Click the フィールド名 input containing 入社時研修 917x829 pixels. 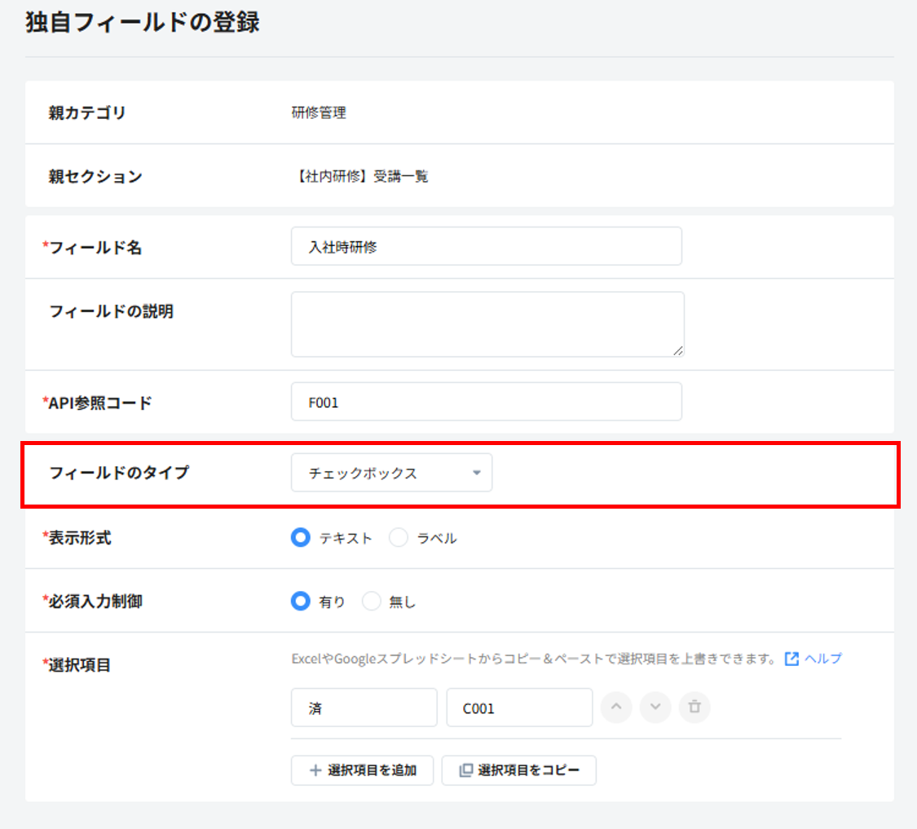click(486, 246)
